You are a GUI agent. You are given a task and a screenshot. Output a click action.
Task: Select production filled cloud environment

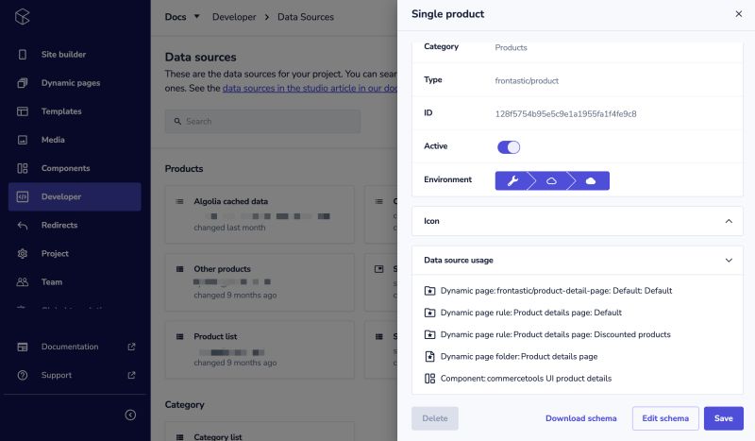[x=591, y=180]
